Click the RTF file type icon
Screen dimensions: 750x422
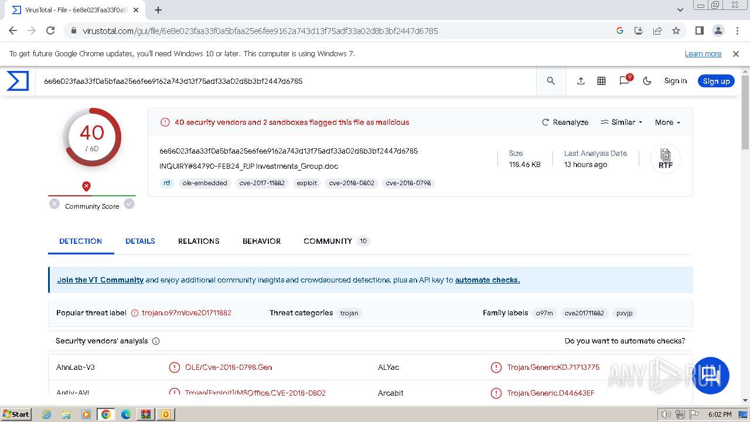click(665, 159)
